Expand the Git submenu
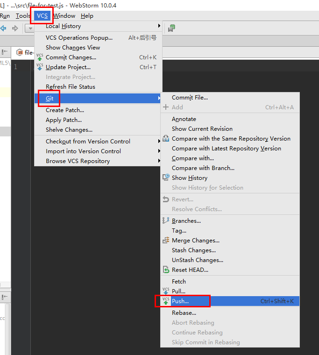The height and width of the screenshot is (355, 319). point(98,98)
